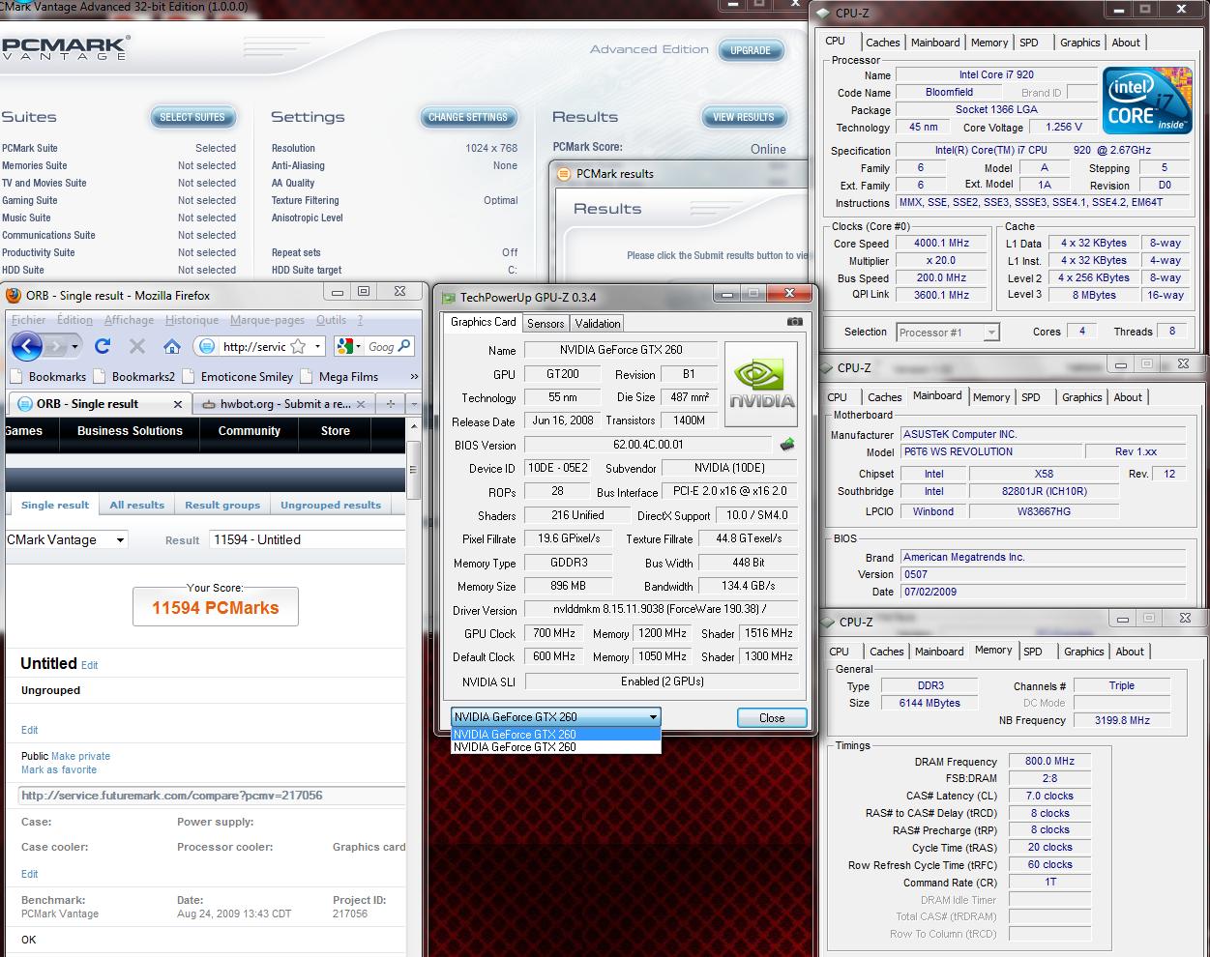1210x957 pixels.
Task: List all Firefox tabs
Action: click(413, 404)
